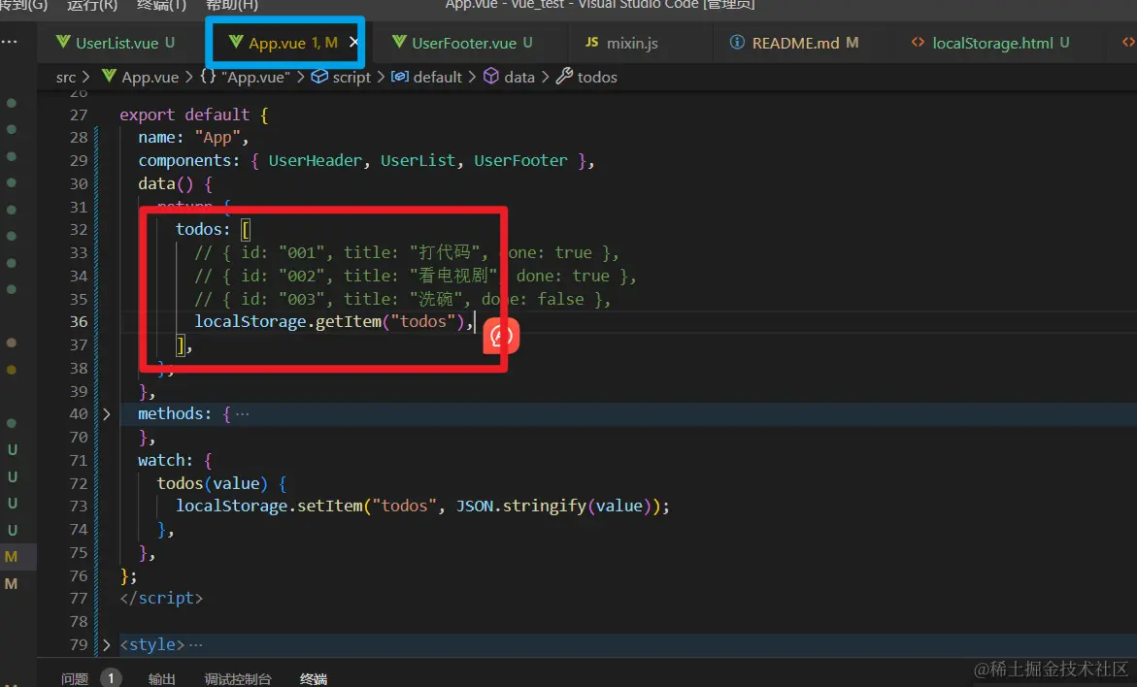Open the 输出 output panel tab

tap(162, 679)
